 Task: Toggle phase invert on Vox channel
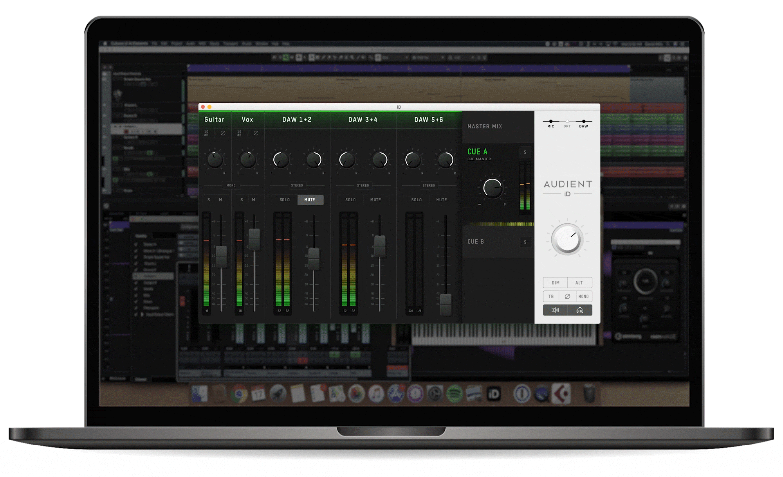click(256, 133)
